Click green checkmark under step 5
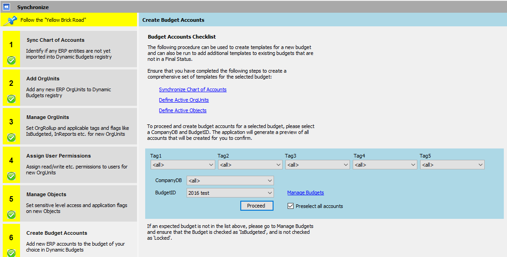 (11, 215)
